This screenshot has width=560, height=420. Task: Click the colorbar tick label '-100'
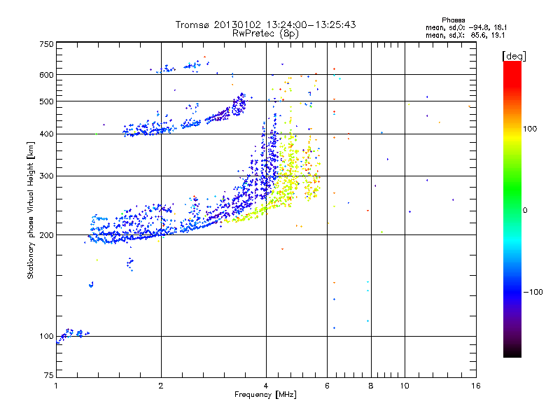(x=533, y=292)
